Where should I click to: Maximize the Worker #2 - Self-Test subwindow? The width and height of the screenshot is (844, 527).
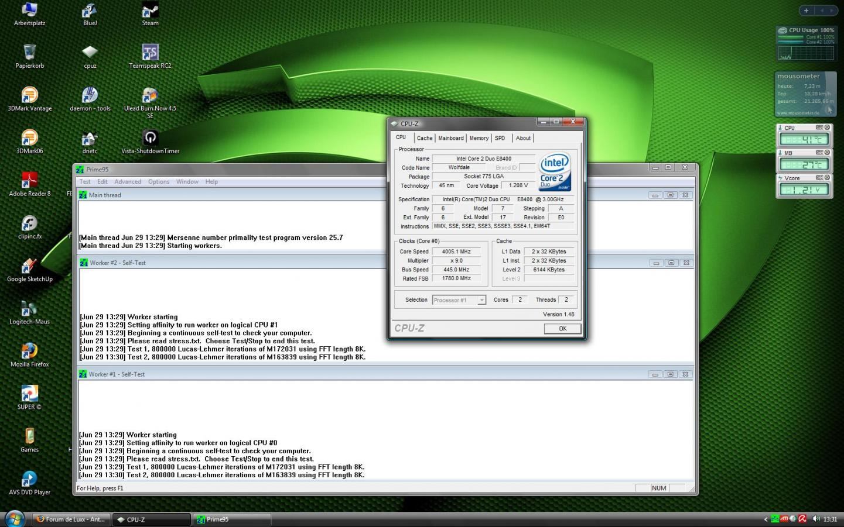click(671, 263)
